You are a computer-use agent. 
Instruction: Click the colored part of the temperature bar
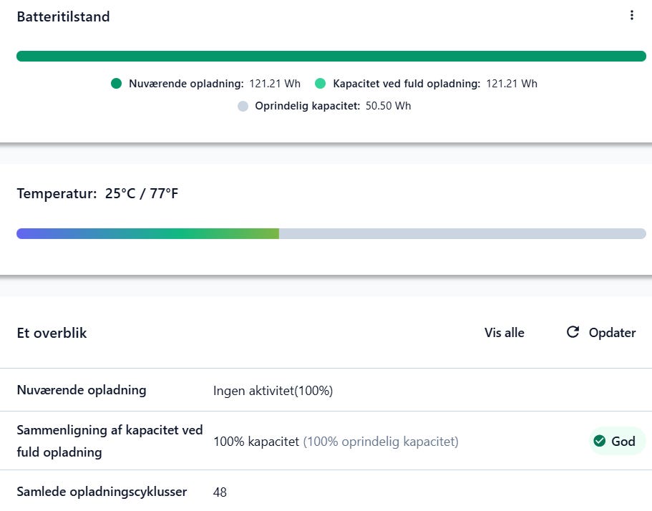pos(147,234)
